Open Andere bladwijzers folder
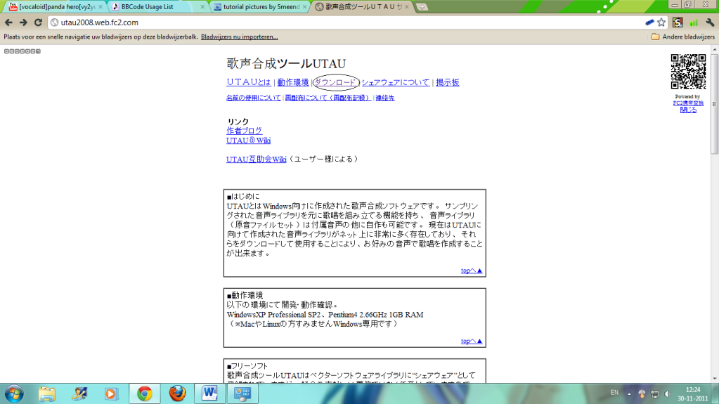The width and height of the screenshot is (719, 404). click(x=683, y=37)
